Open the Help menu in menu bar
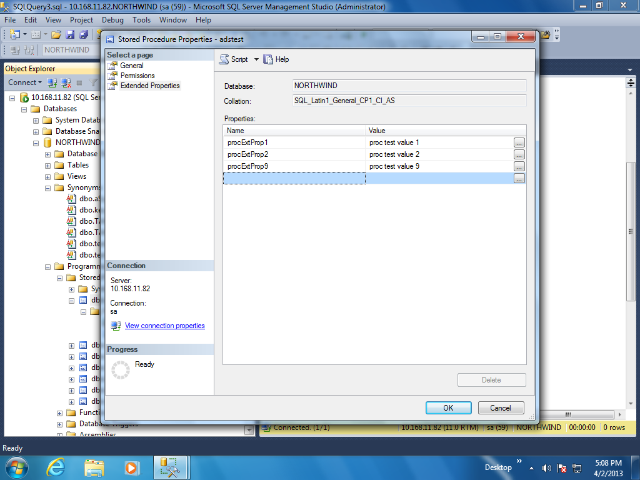Image resolution: width=640 pixels, height=480 pixels. [203, 20]
